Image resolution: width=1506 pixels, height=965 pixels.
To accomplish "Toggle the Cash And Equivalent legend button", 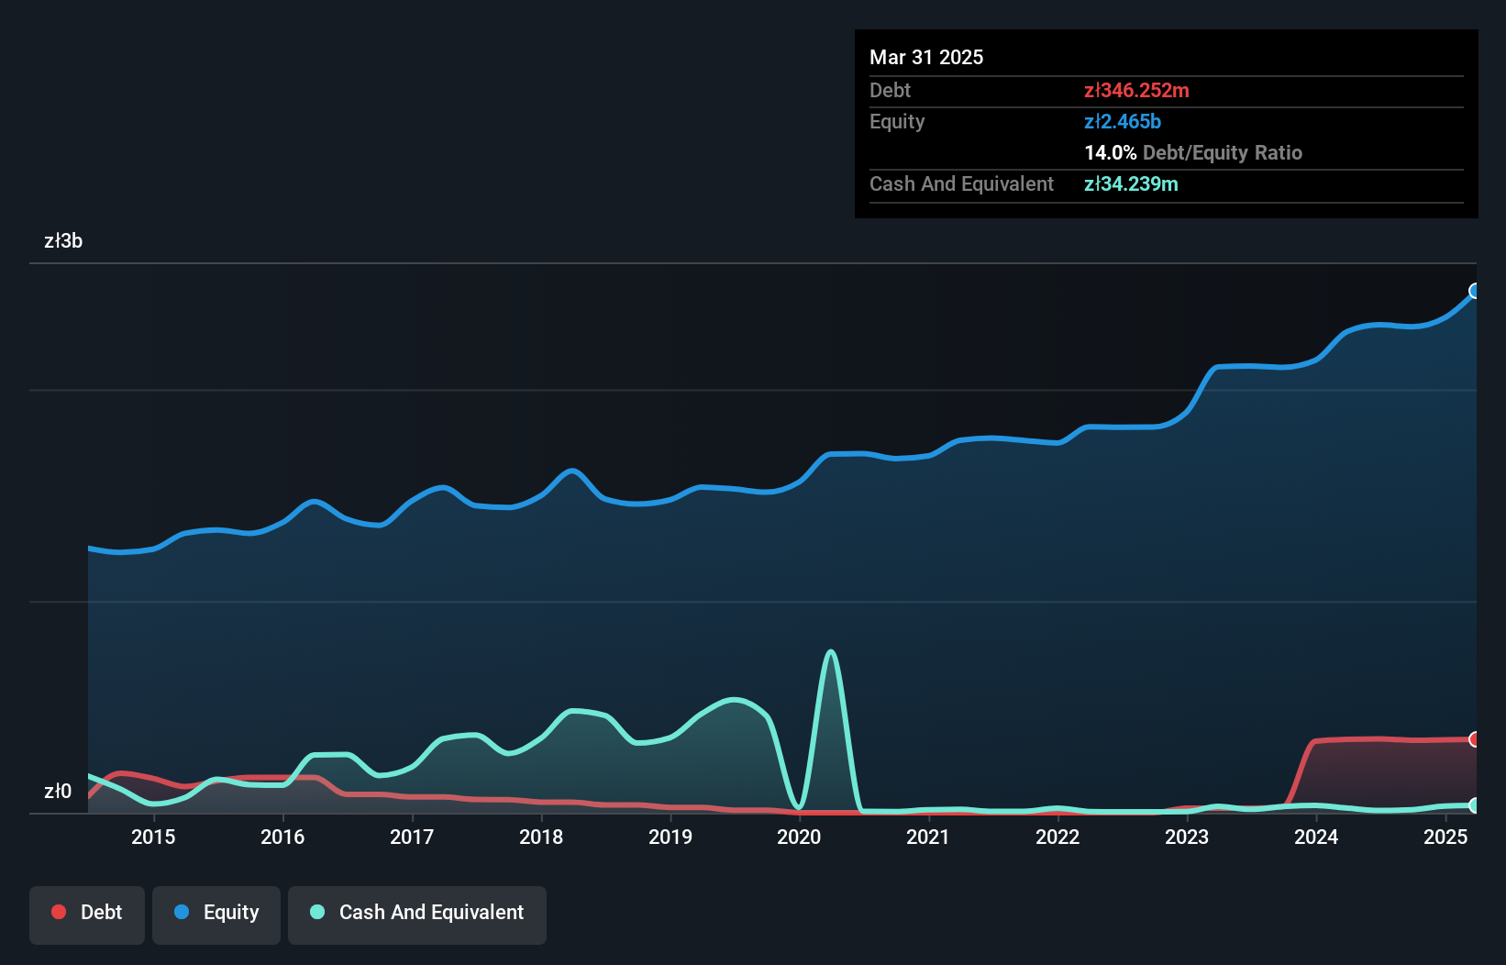I will (417, 915).
